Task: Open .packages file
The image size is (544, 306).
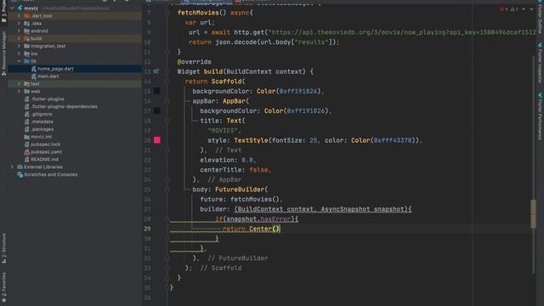Action: [42, 129]
